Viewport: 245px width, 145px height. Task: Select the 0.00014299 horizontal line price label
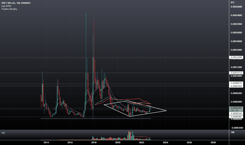pyautogui.click(x=236, y=57)
